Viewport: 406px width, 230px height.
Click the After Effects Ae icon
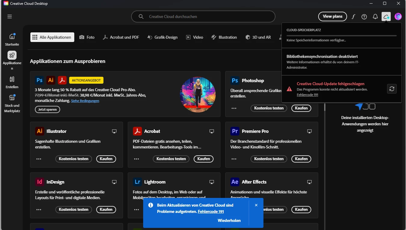tap(235, 182)
